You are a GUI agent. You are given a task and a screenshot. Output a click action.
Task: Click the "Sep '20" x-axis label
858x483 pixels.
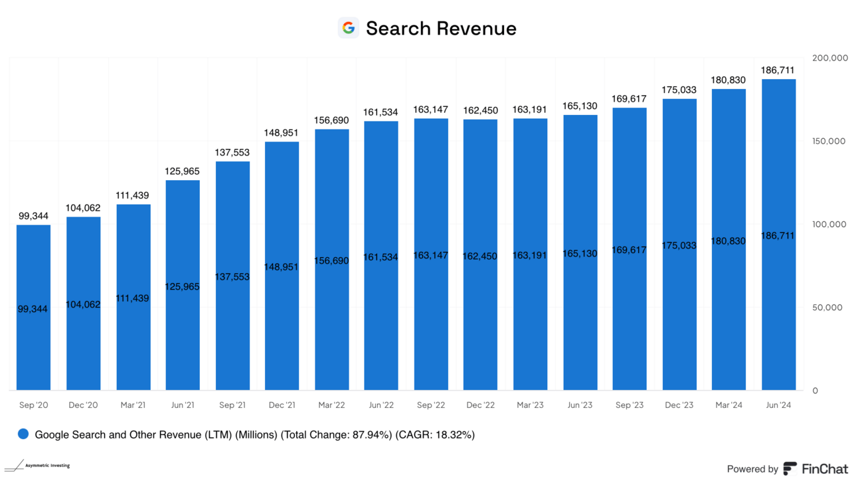coord(33,405)
